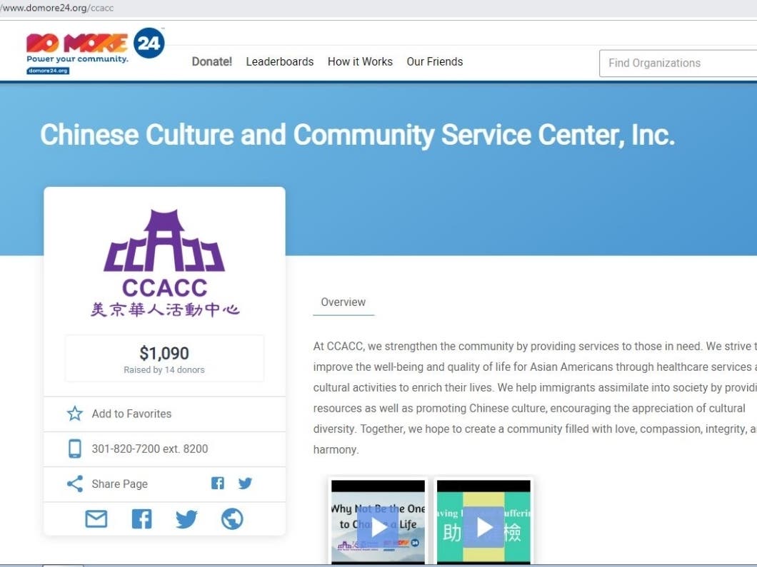Switch to the Overview tab
Image resolution: width=757 pixels, height=567 pixels.
[343, 302]
